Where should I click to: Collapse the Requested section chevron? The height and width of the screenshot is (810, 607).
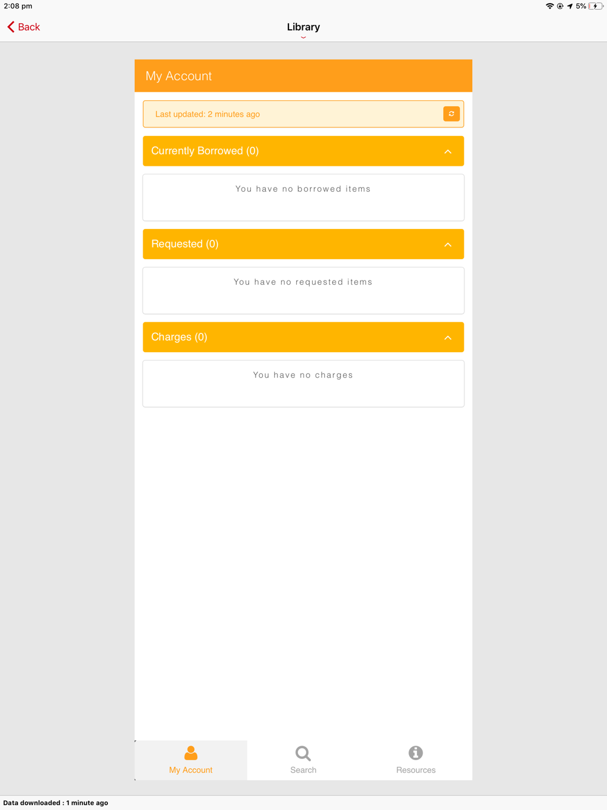click(448, 244)
